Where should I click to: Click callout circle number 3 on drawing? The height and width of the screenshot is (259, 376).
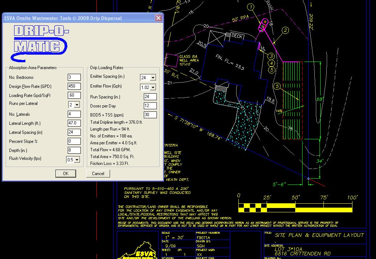click(271, 56)
